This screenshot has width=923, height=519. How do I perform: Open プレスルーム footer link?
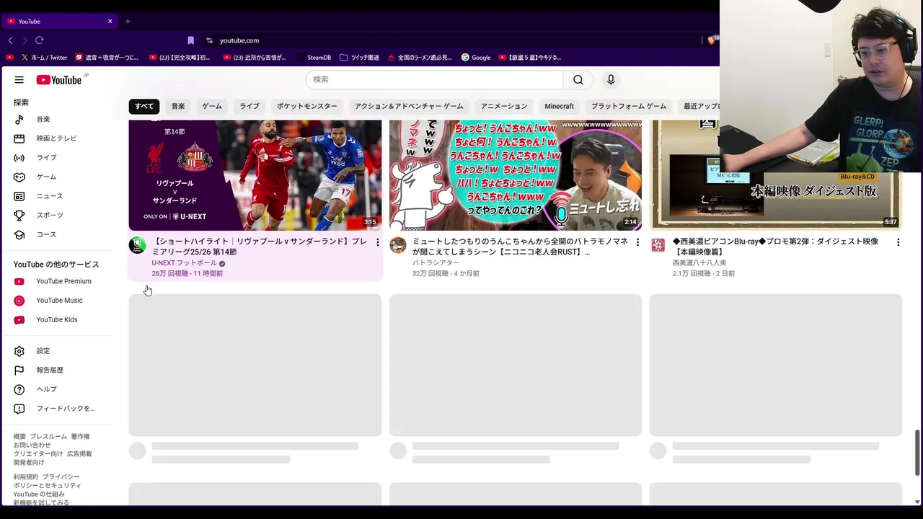pyautogui.click(x=48, y=437)
